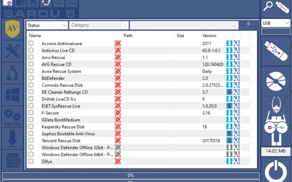Click the search text field beside Category
The width and height of the screenshot is (292, 182).
(x=184, y=25)
